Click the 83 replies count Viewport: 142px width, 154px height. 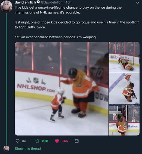pyautogui.click(x=24, y=141)
